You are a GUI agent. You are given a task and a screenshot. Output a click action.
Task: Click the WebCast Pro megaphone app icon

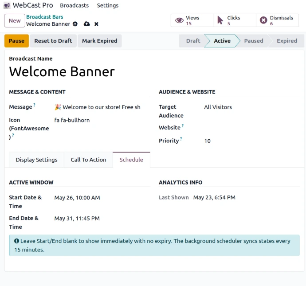point(7,5)
